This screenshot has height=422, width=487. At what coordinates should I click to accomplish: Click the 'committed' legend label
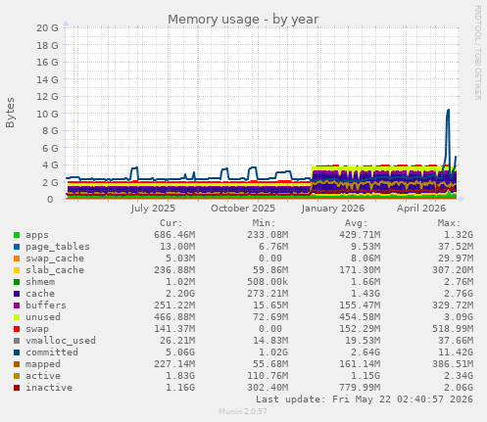[52, 352]
